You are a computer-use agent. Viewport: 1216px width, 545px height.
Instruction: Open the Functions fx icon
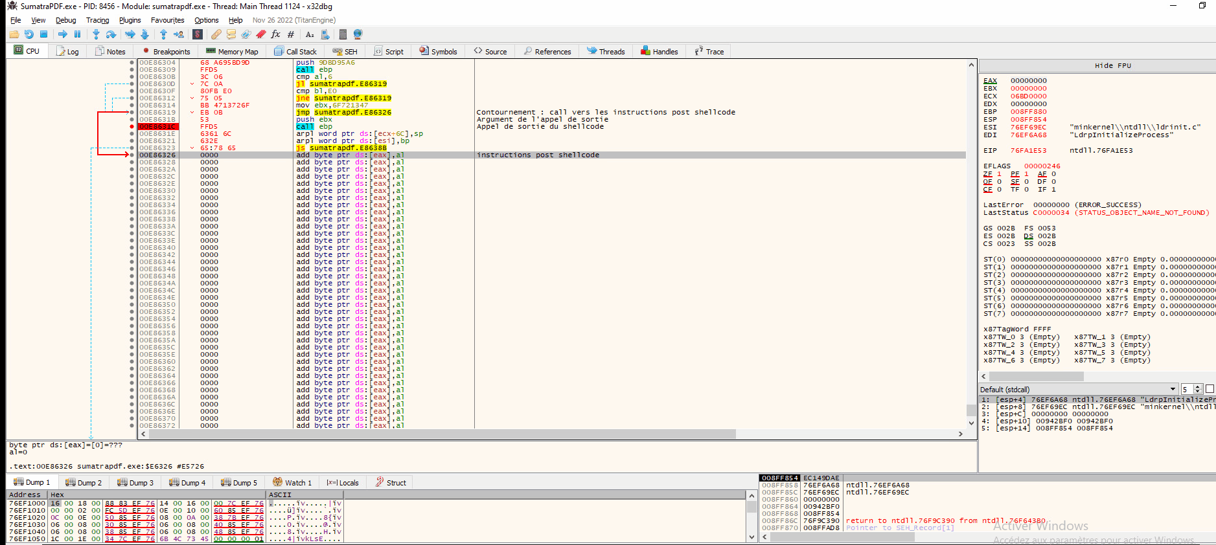point(276,34)
